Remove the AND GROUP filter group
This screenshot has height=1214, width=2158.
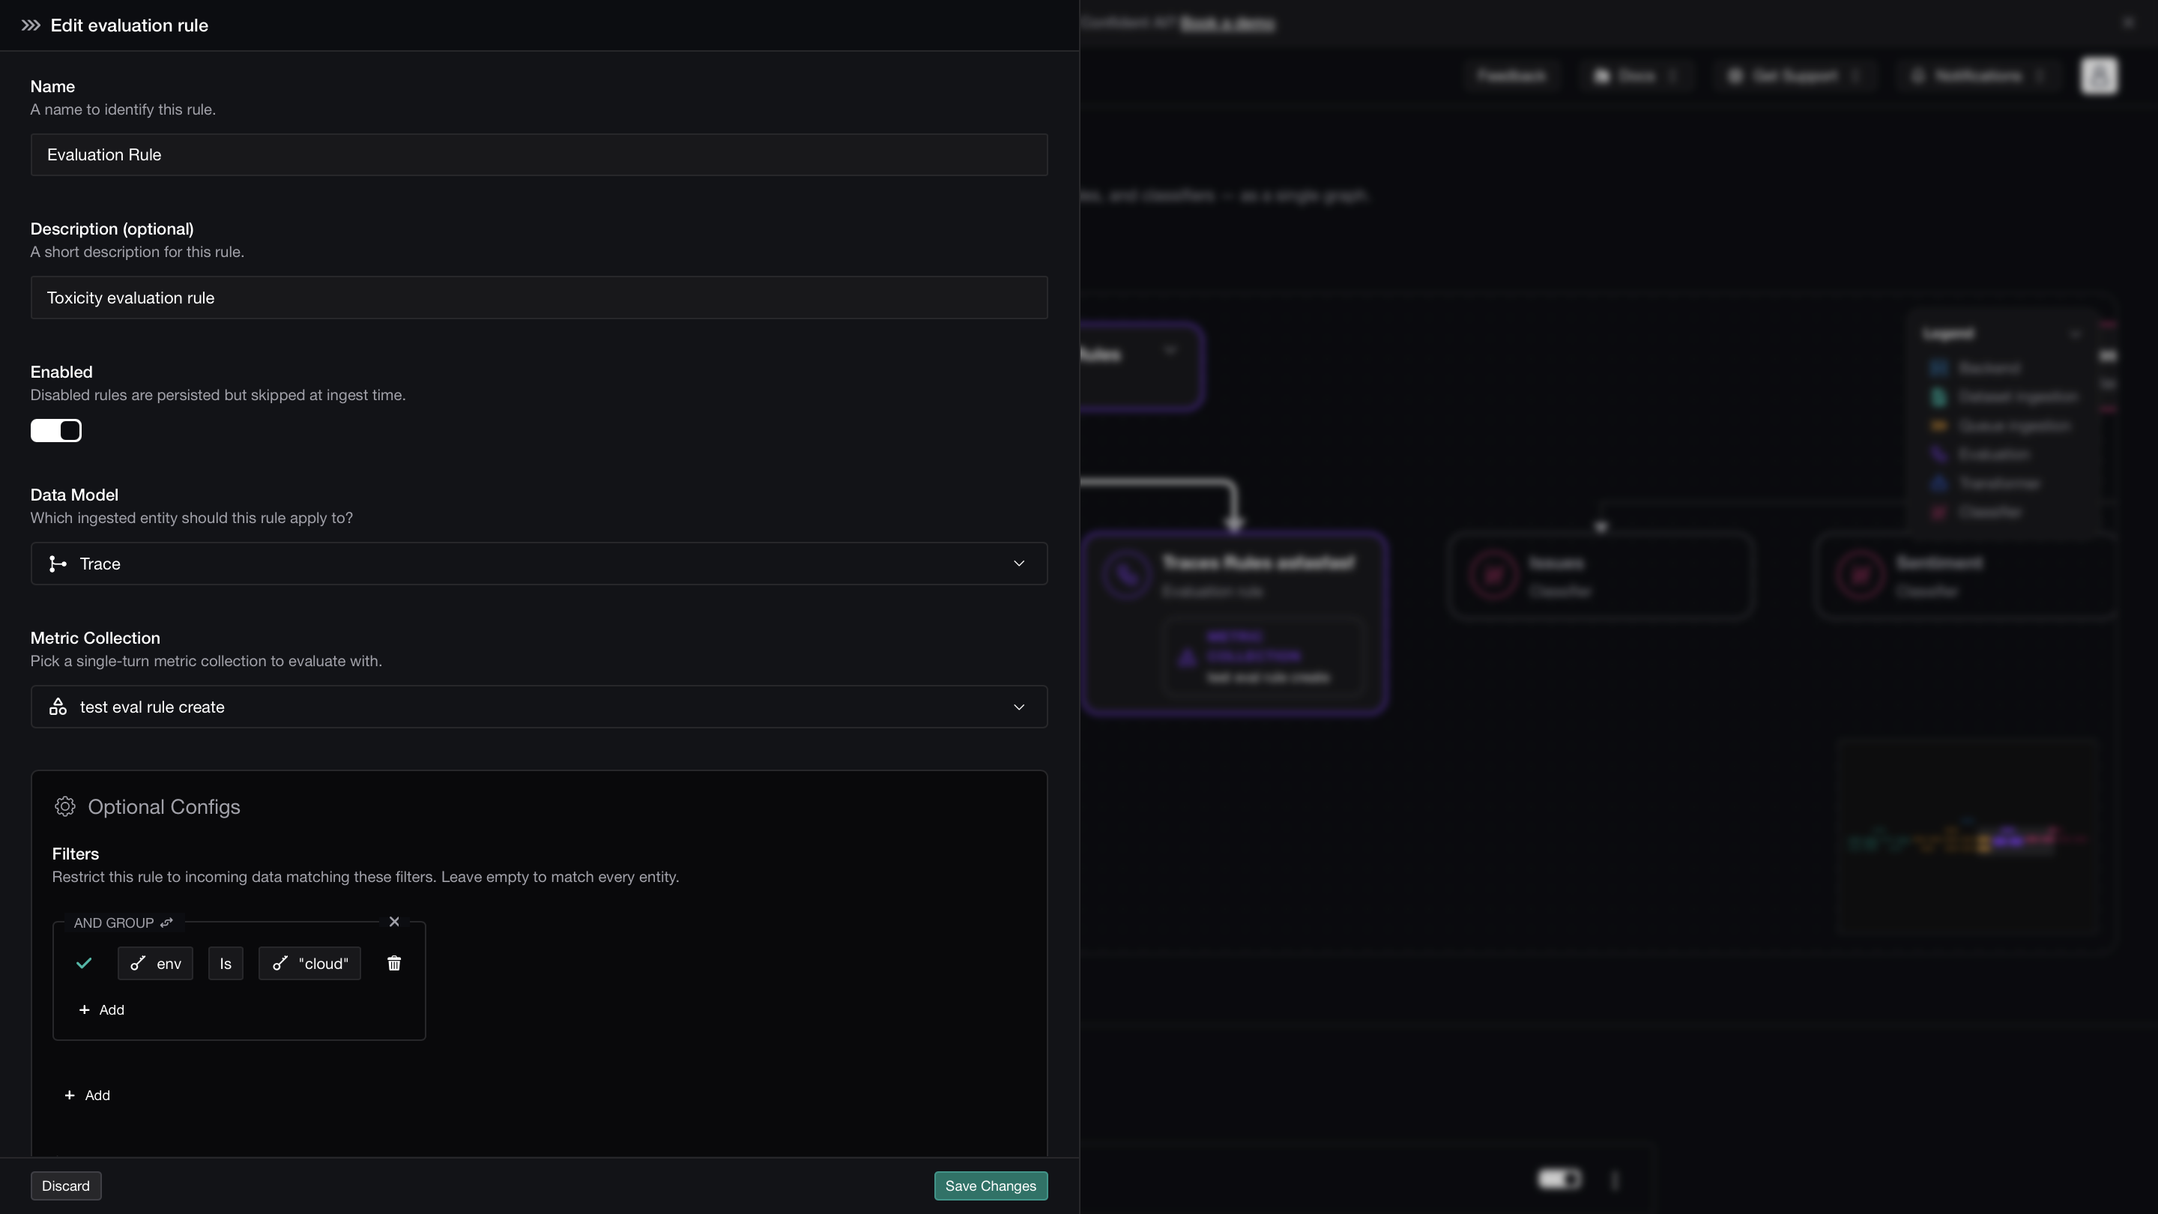click(x=393, y=922)
